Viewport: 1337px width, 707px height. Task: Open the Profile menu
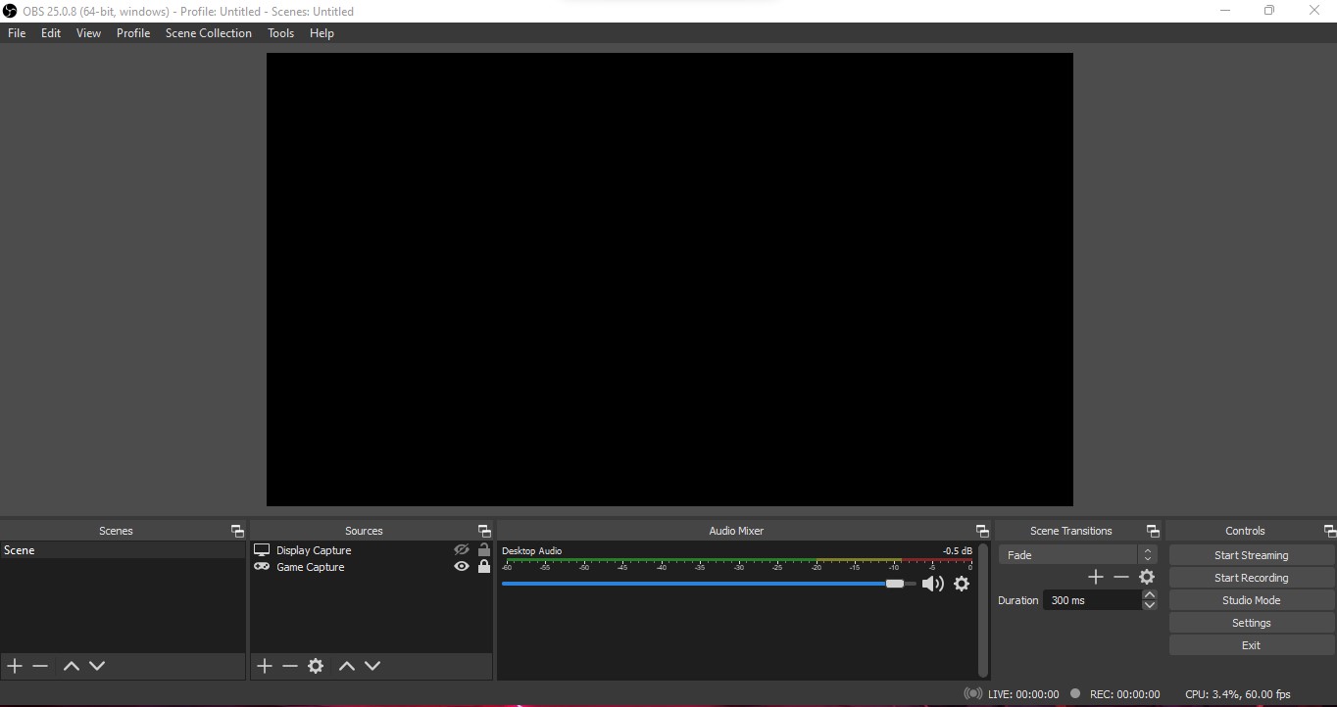coord(133,33)
